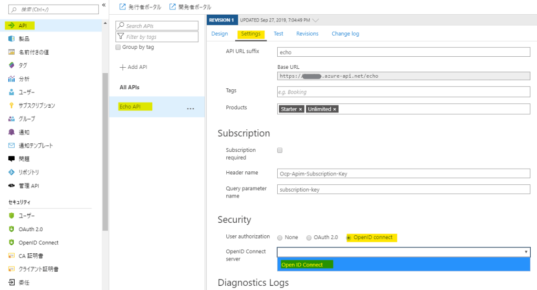Click the CA 証明書 certificate icon
537x290 pixels.
pyautogui.click(x=11, y=256)
